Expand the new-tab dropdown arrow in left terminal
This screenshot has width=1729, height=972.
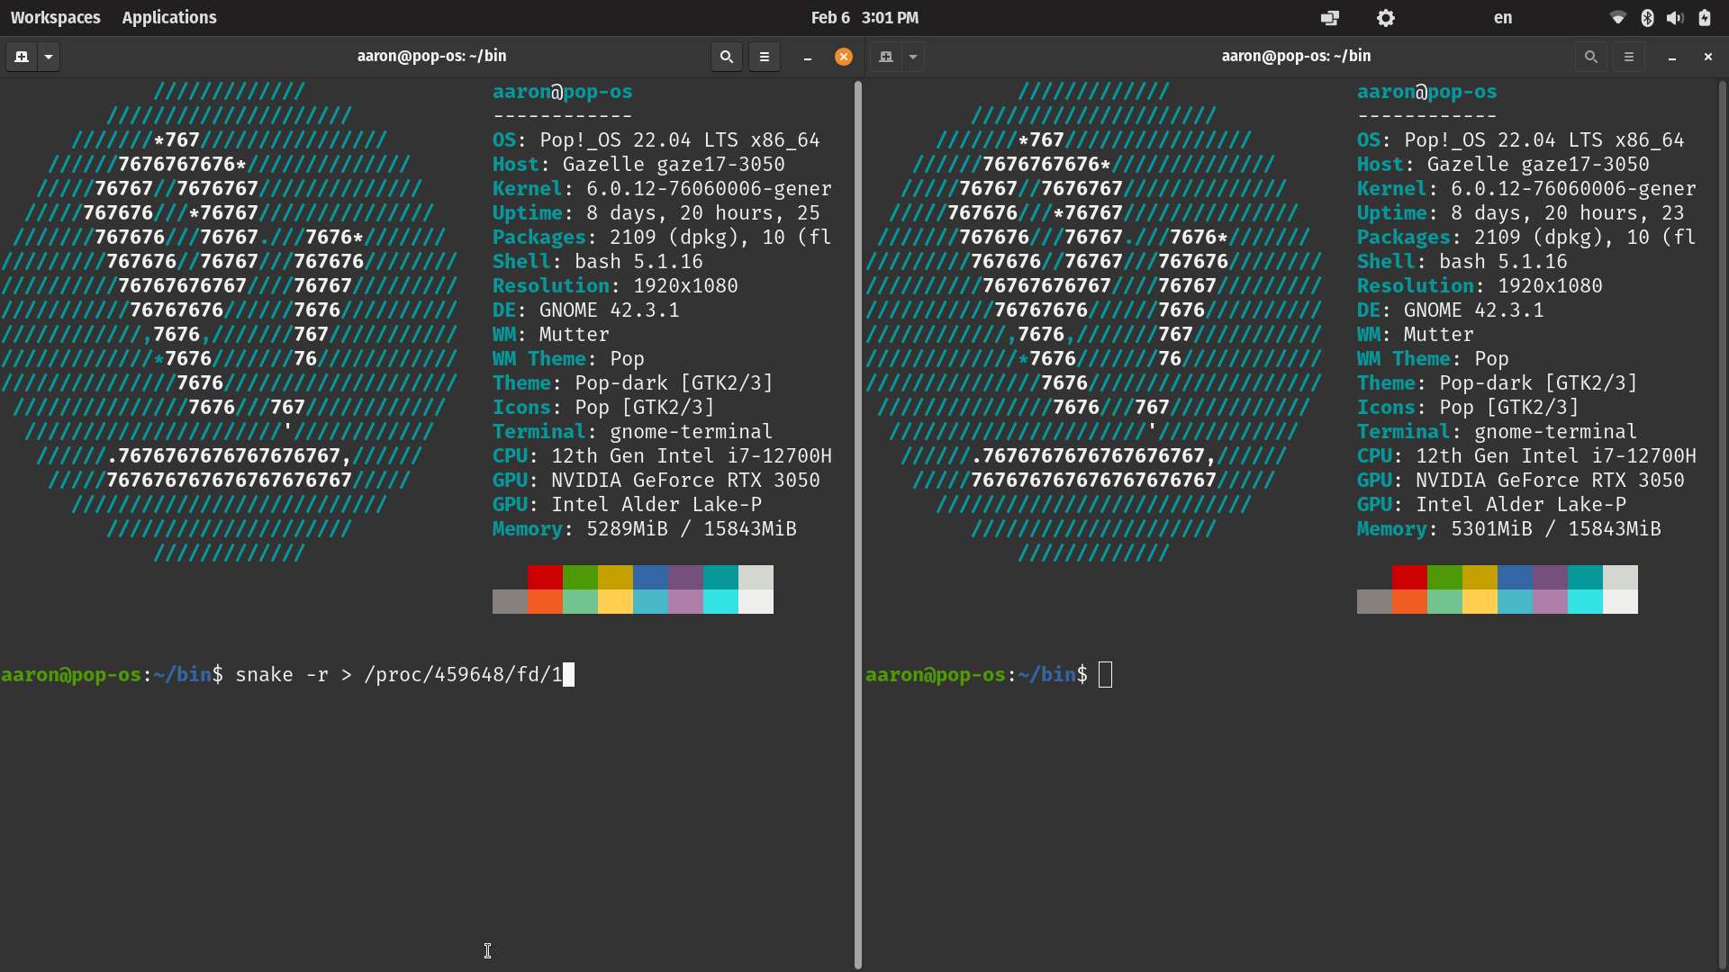(49, 56)
